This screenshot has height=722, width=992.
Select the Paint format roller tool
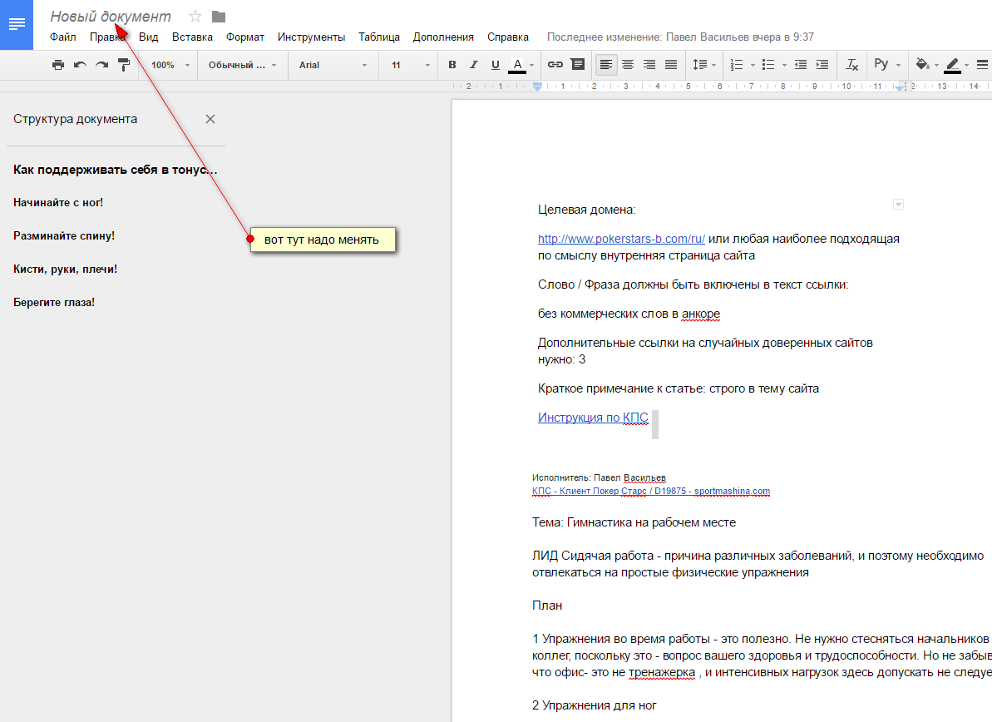point(124,65)
